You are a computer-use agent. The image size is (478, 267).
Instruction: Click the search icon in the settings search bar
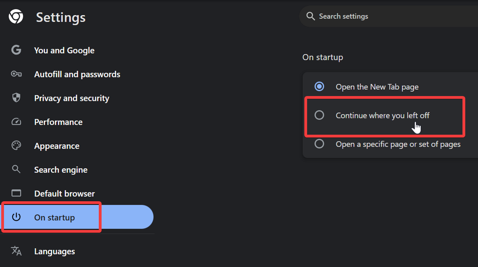pyautogui.click(x=310, y=16)
